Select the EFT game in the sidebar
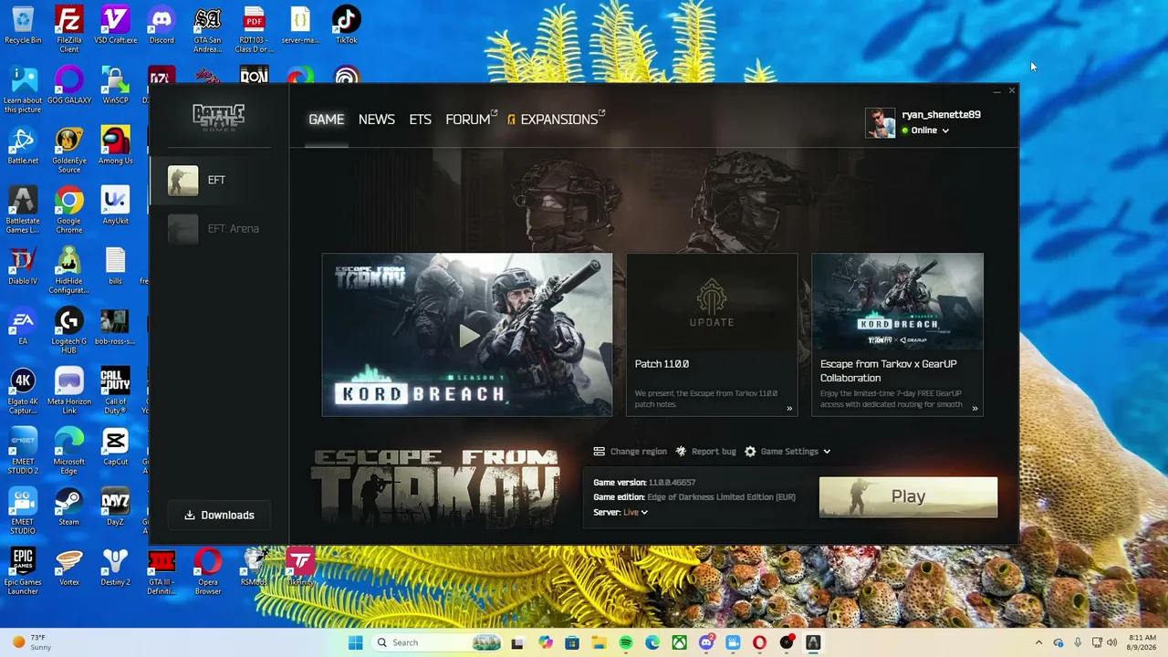 [219, 180]
